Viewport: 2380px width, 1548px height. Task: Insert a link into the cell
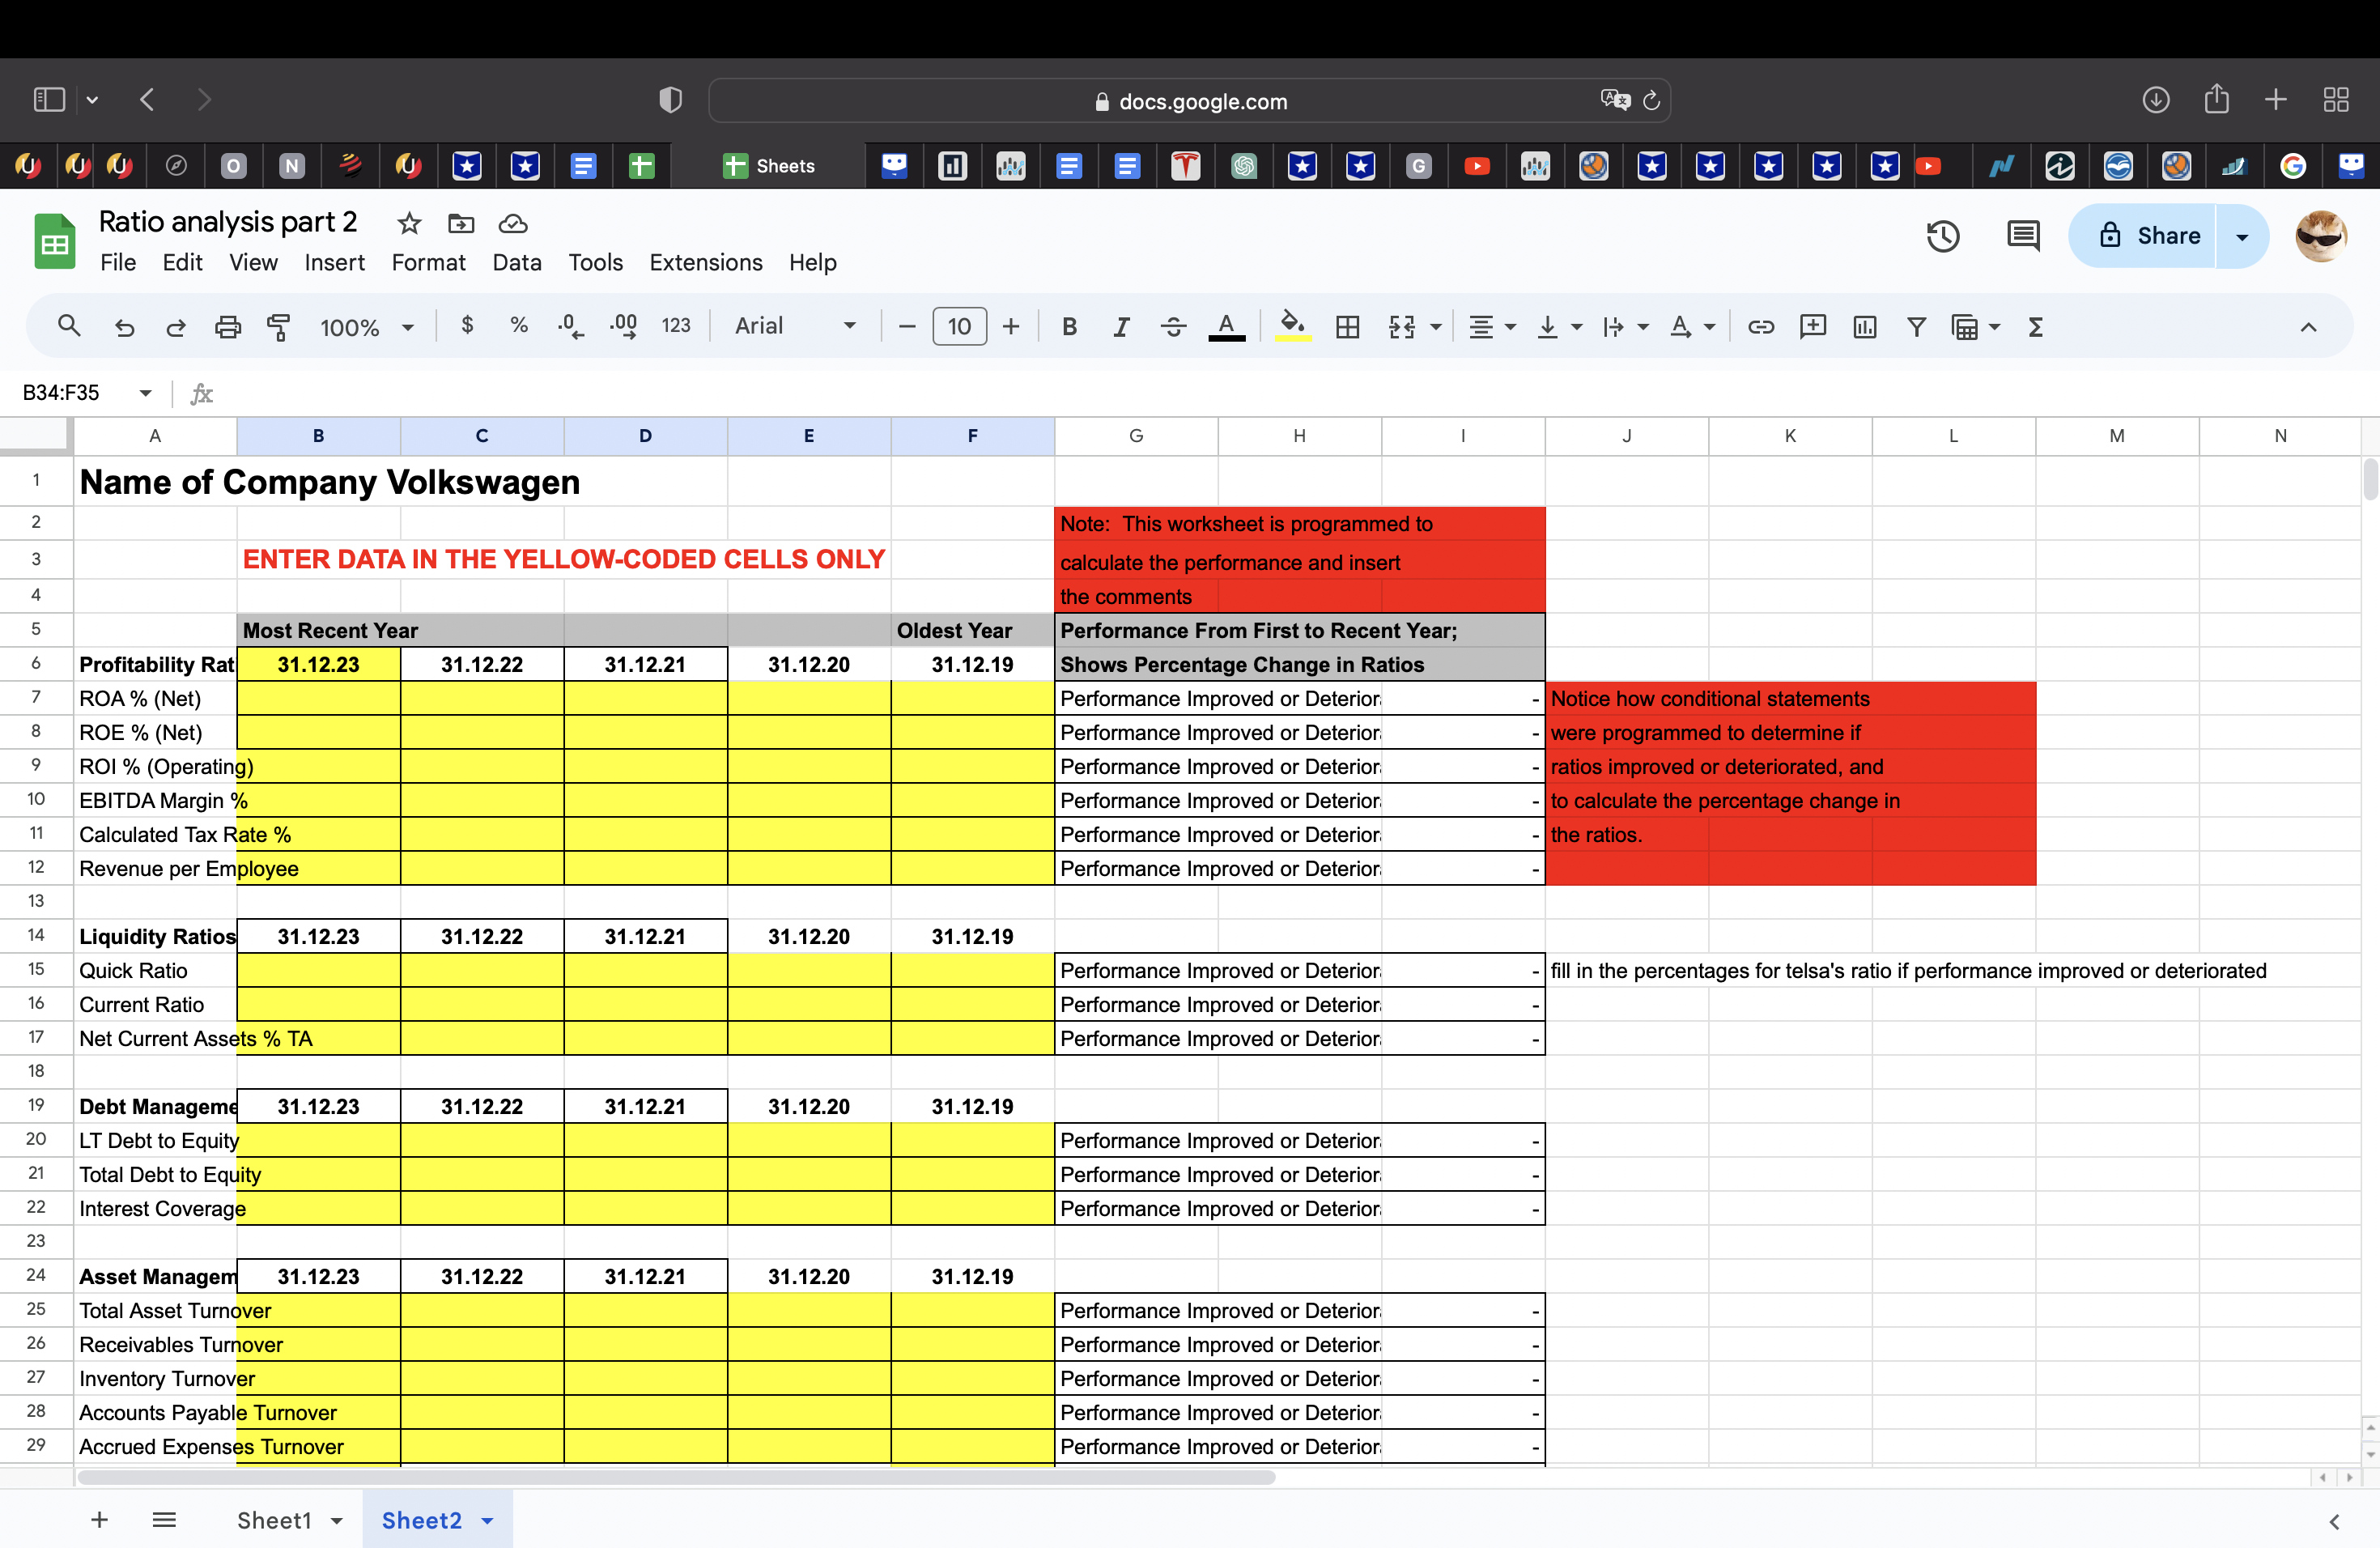coord(1761,326)
